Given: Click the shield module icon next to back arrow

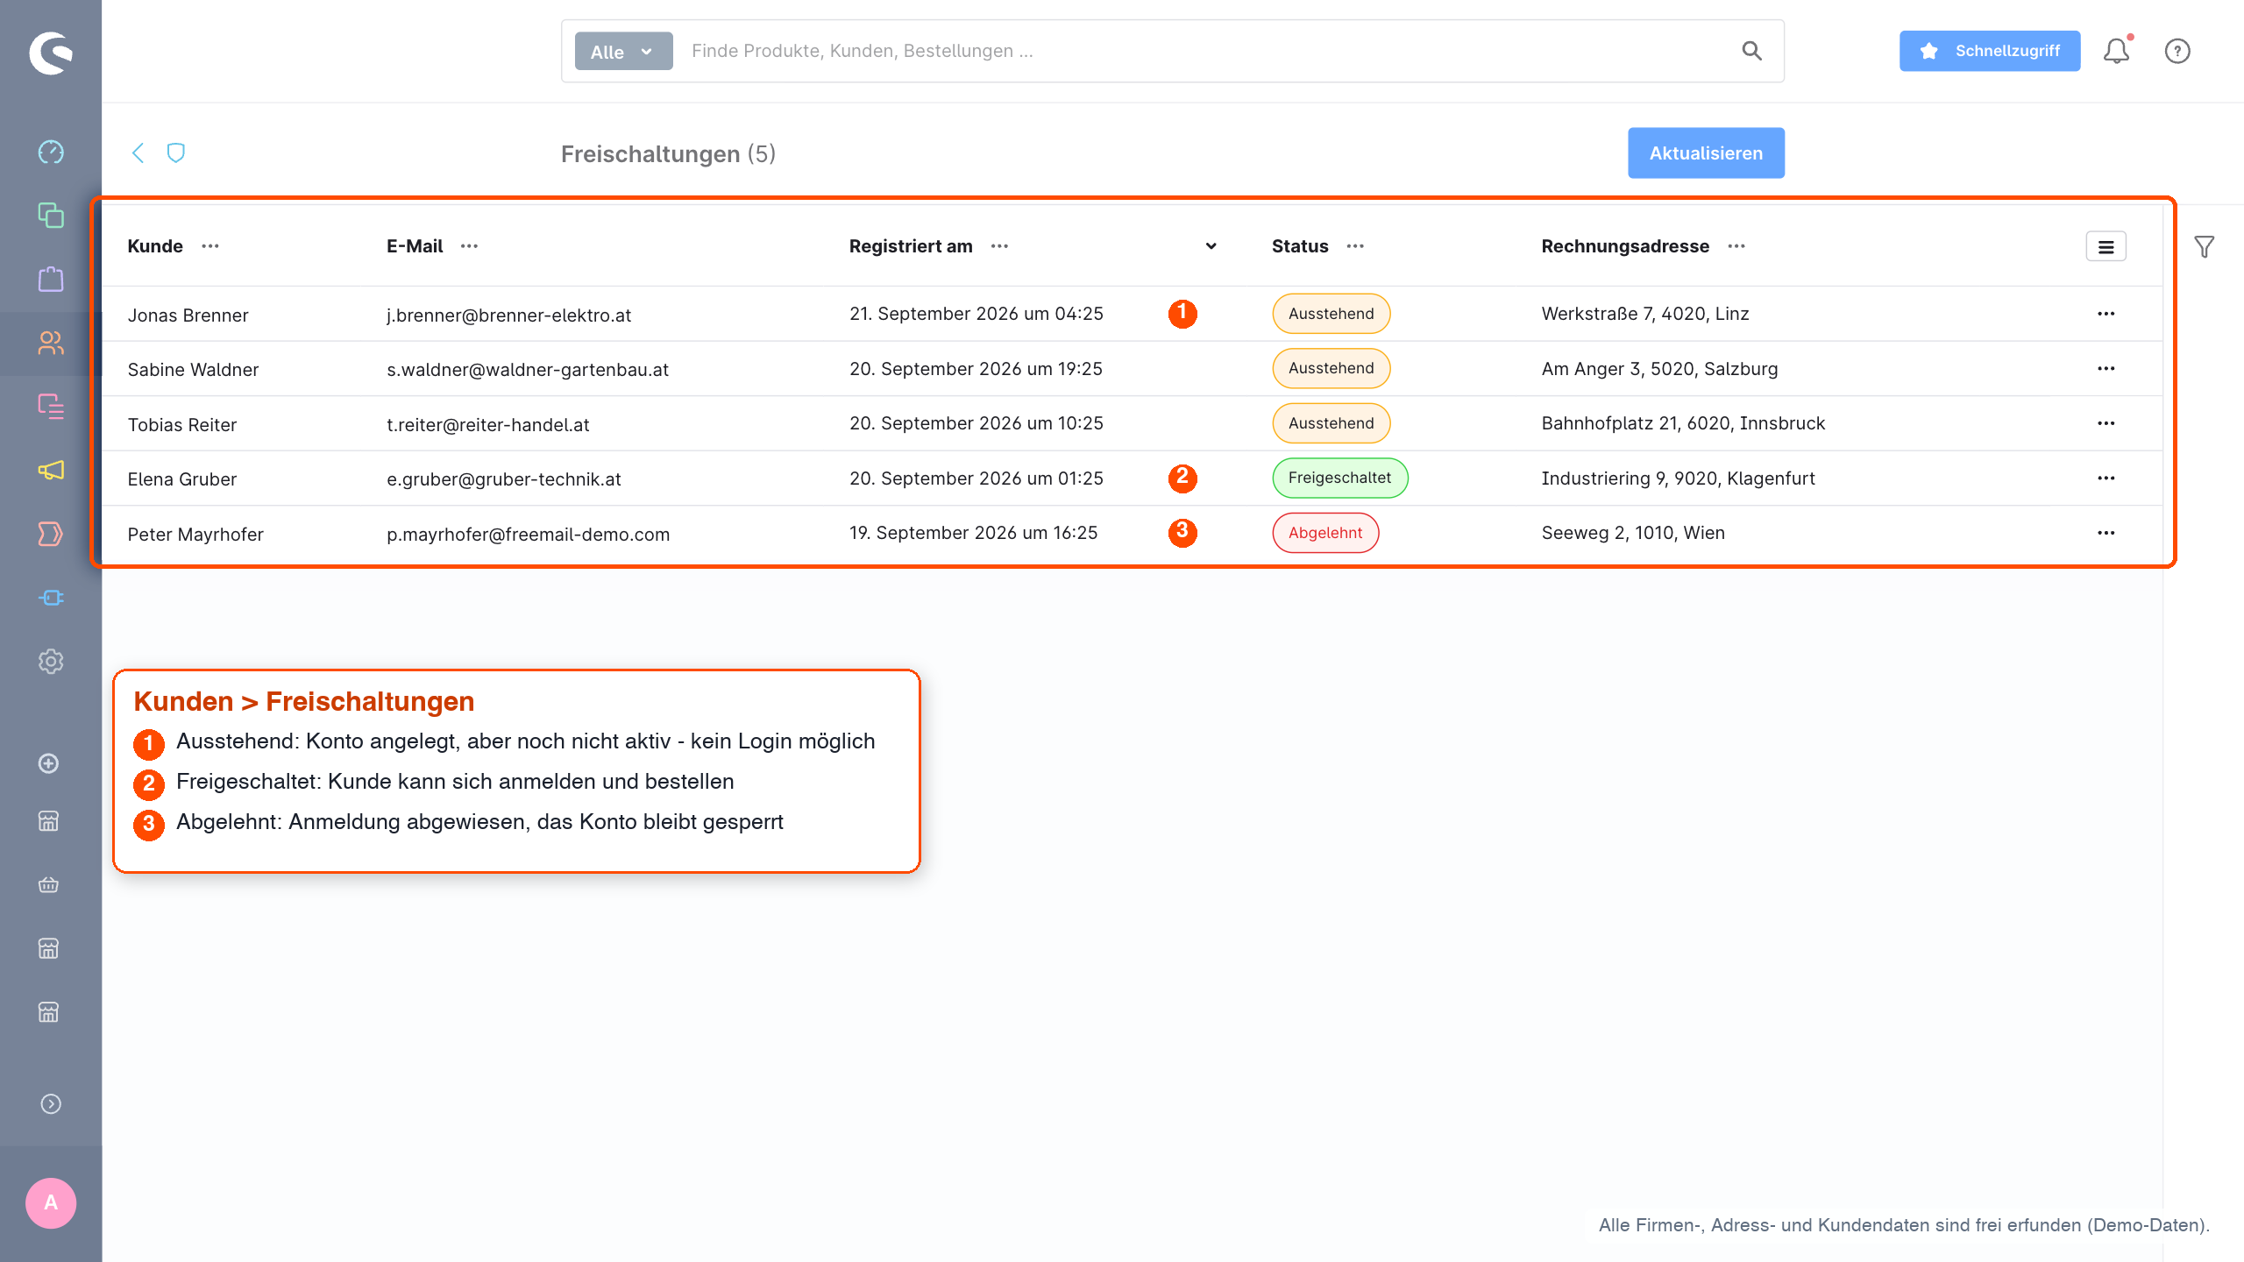Looking at the screenshot, I should [x=176, y=153].
